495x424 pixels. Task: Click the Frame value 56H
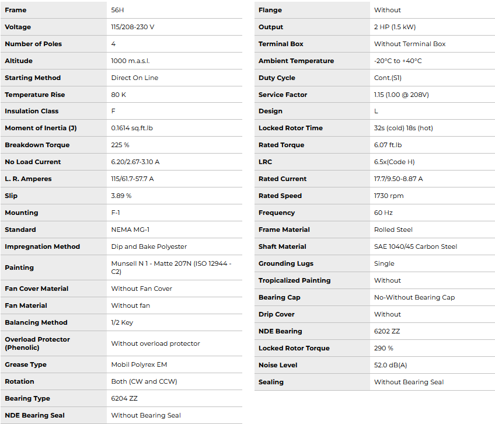[117, 10]
